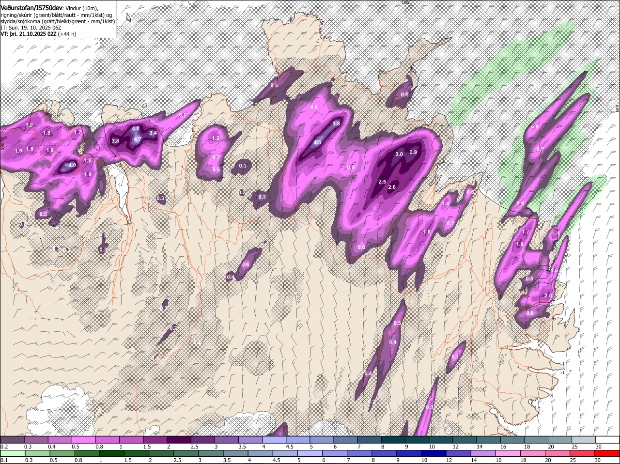
Task: Click the white 30+ swatch in top legend row
Action: (x=607, y=440)
